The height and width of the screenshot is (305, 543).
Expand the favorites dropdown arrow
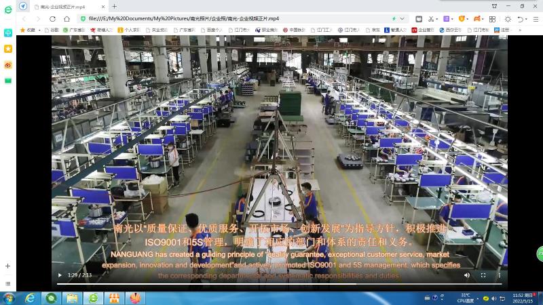point(39,30)
